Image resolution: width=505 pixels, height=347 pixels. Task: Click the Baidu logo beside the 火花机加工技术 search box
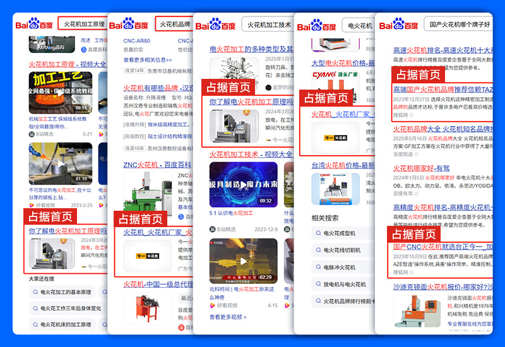pyautogui.click(x=215, y=25)
